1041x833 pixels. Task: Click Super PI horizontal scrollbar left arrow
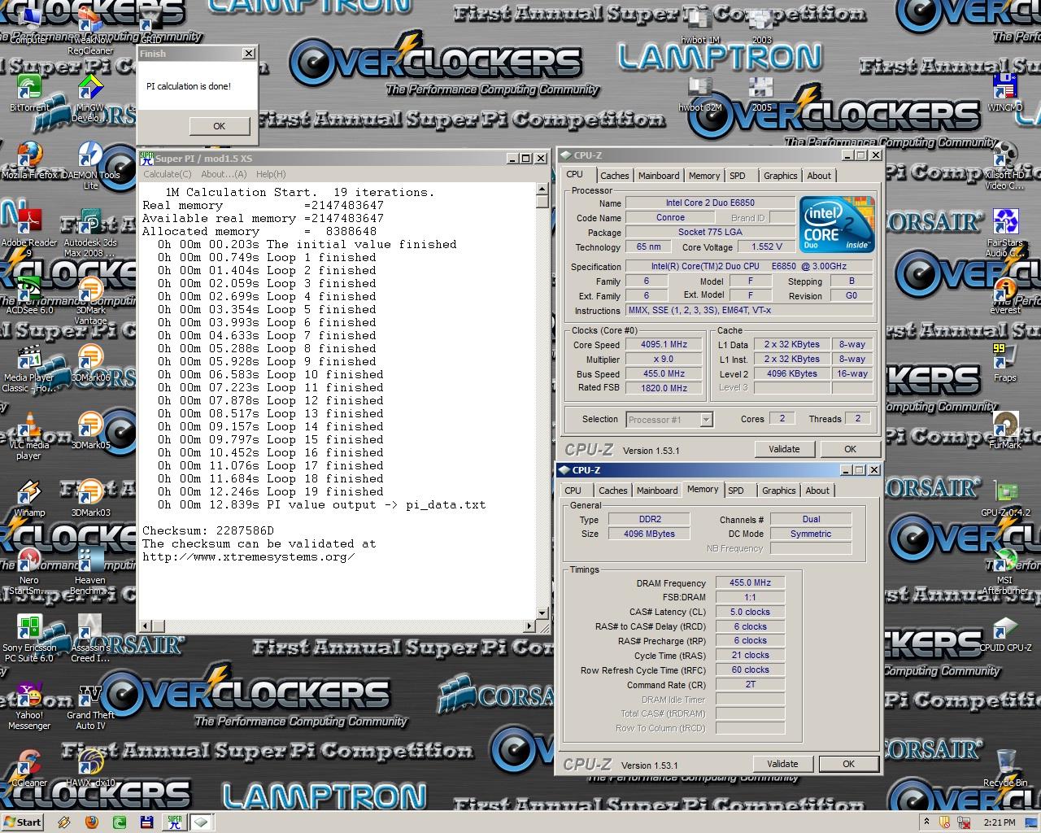coord(145,626)
